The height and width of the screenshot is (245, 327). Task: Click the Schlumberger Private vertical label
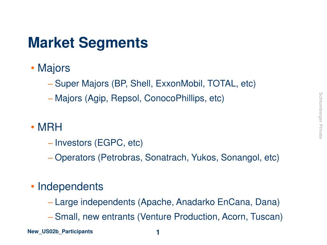coord(321,116)
